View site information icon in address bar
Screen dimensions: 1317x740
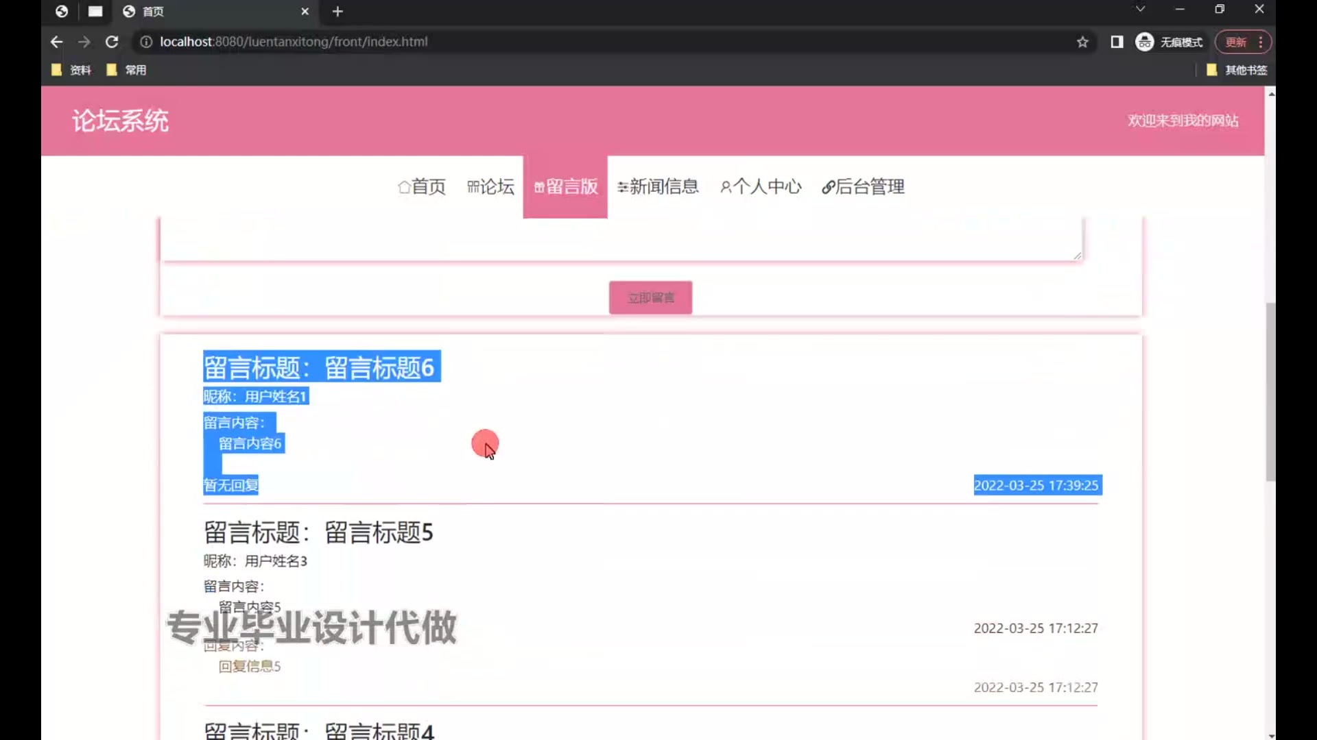[x=145, y=42]
